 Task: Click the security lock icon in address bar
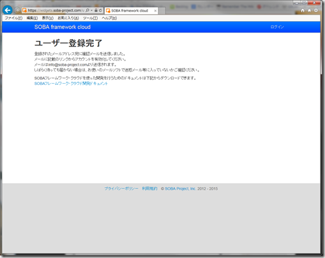coord(96,10)
